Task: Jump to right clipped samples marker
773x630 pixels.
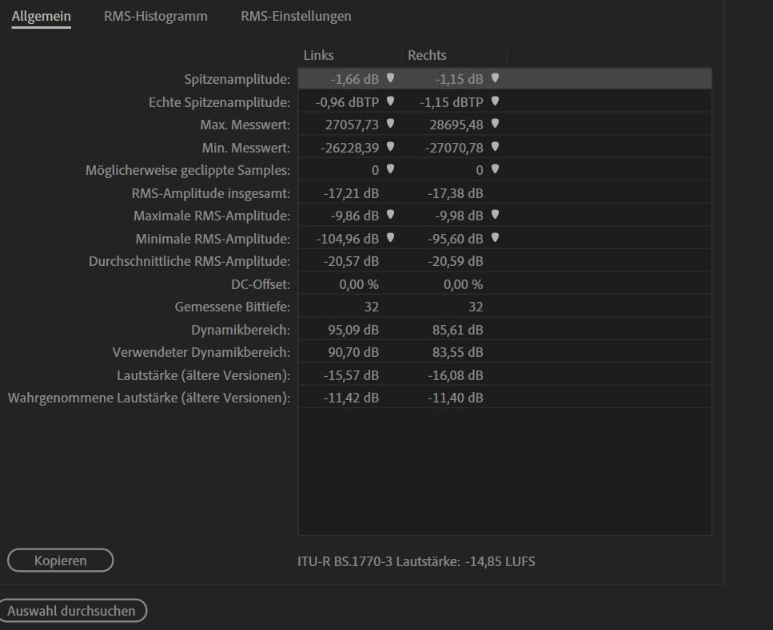Action: [x=495, y=169]
